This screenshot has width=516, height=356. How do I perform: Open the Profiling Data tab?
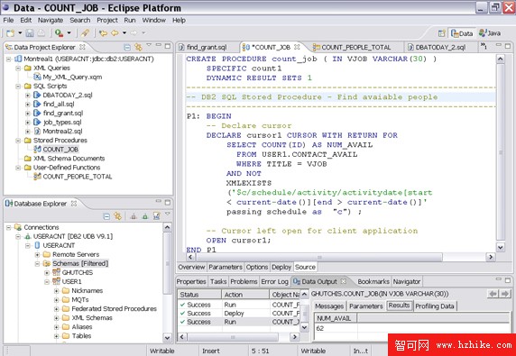tap(435, 306)
